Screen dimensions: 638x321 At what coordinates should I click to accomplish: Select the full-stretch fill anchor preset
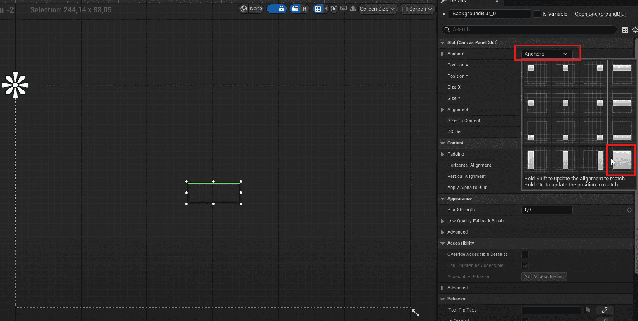pos(622,160)
